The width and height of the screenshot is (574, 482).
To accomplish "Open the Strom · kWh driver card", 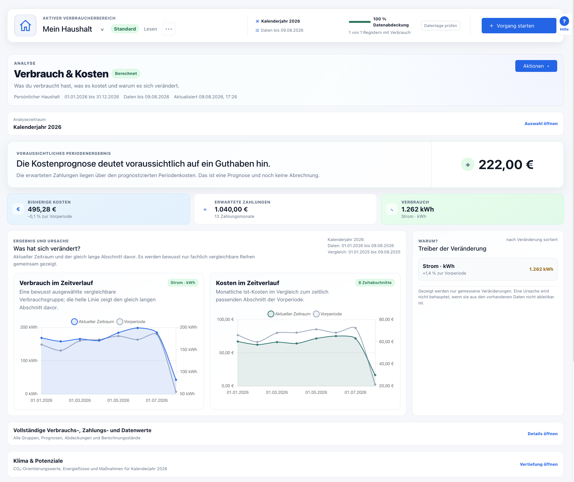I will tap(488, 269).
